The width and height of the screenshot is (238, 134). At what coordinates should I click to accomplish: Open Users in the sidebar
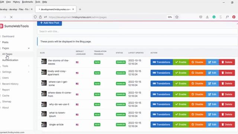click(5, 78)
